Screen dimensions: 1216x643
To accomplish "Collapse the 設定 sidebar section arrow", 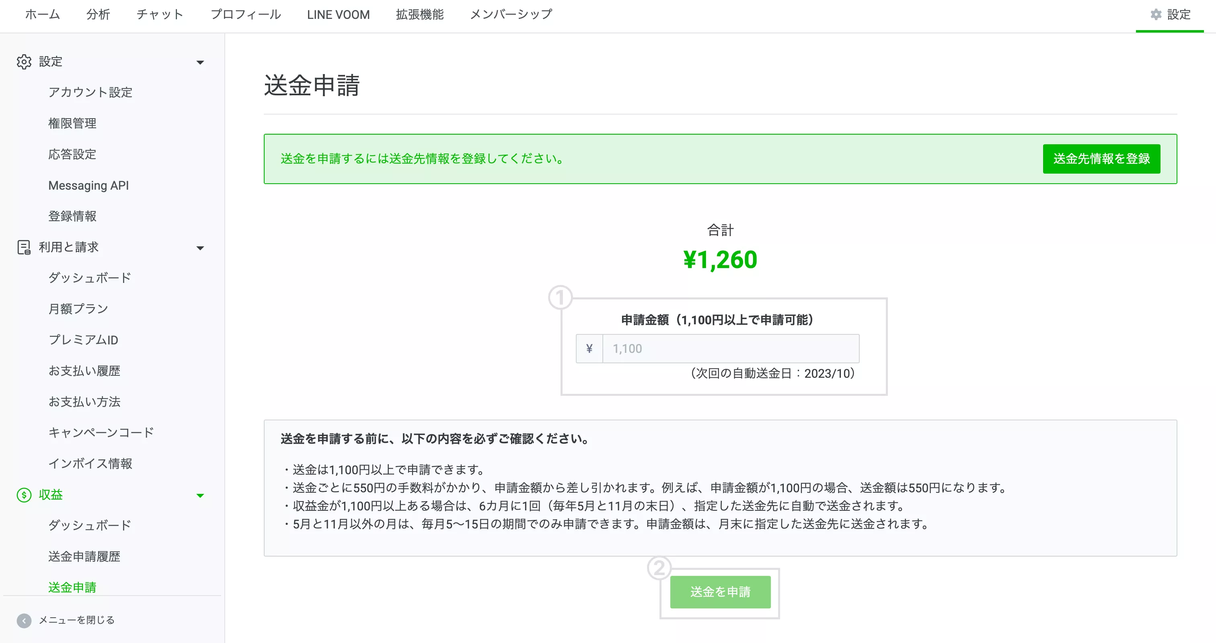I will (200, 62).
